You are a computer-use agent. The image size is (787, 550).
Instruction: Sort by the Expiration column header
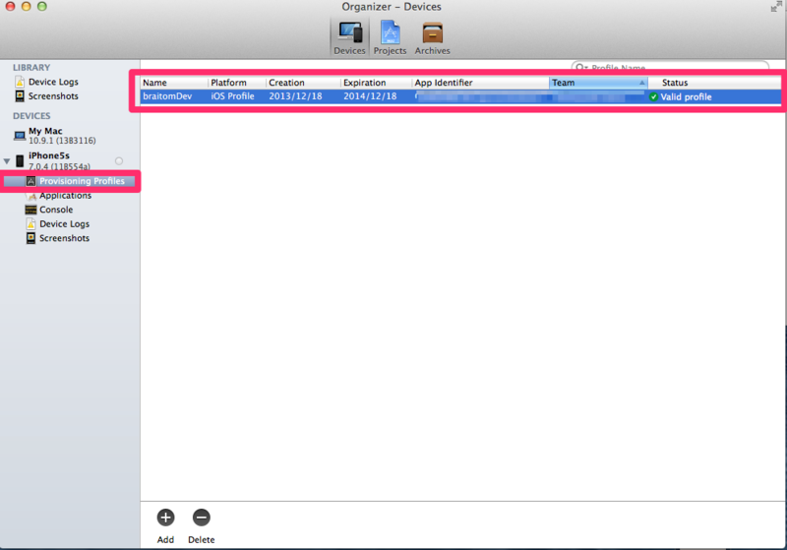click(x=377, y=83)
